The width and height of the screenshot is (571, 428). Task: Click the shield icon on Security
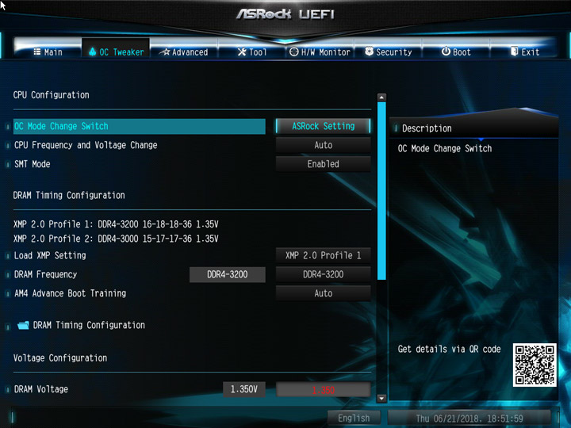pos(370,52)
